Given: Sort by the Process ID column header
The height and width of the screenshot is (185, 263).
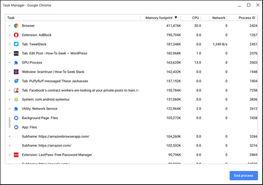Looking at the screenshot, I should (242, 18).
